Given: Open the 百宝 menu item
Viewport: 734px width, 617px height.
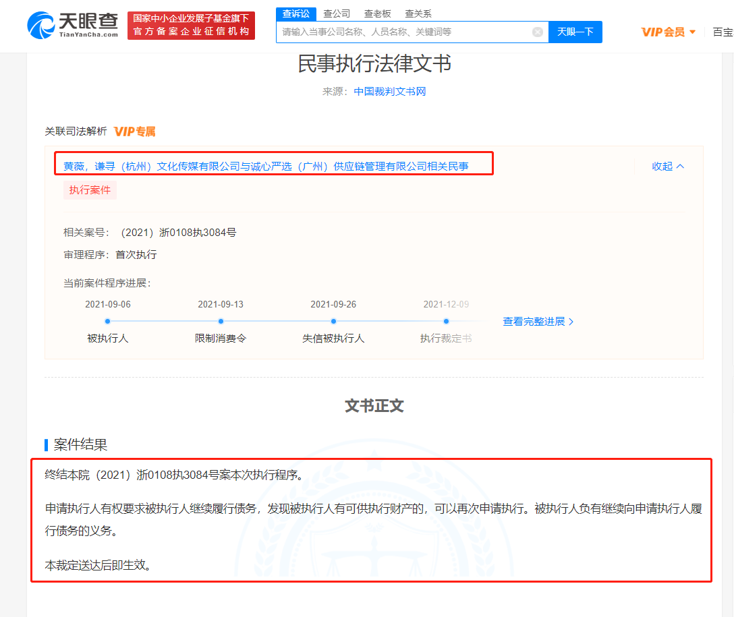Looking at the screenshot, I should [x=723, y=32].
